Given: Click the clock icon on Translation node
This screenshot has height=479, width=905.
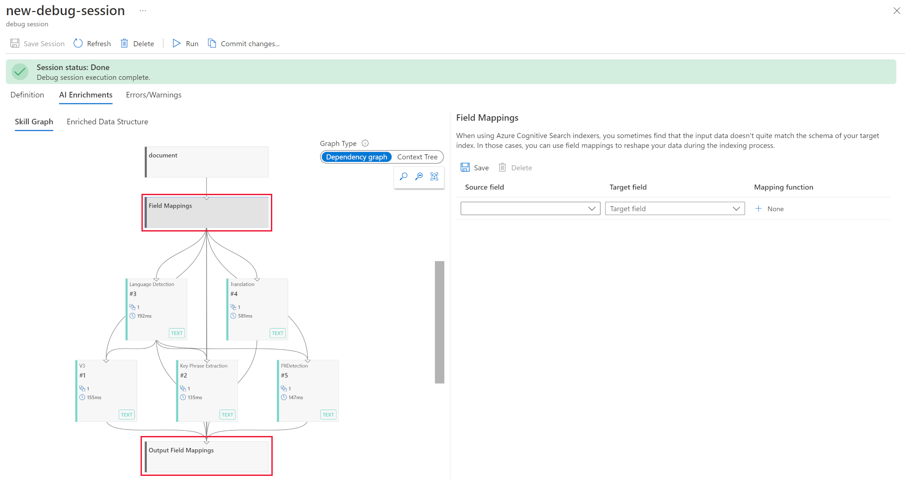Looking at the screenshot, I should 233,316.
